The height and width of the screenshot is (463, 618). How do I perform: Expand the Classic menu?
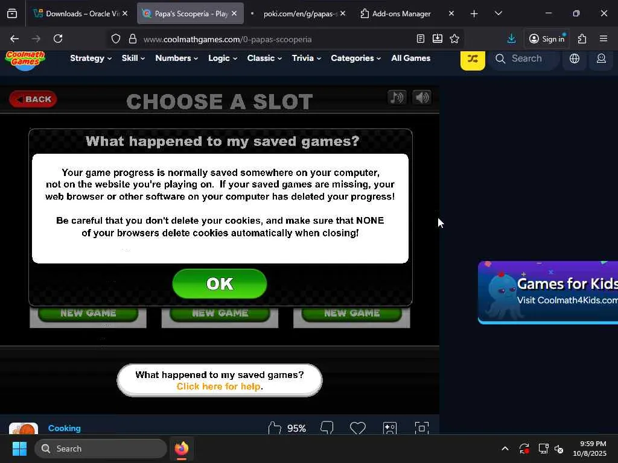[x=264, y=58]
